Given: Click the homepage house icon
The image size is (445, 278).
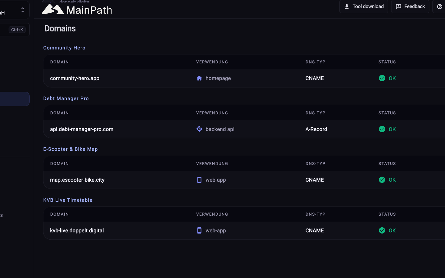Looking at the screenshot, I should (x=199, y=78).
